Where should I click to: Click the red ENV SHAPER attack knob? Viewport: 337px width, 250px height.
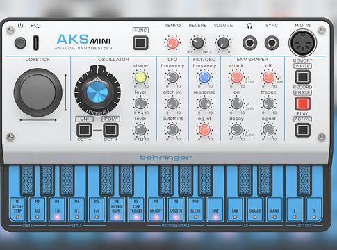coord(236,77)
